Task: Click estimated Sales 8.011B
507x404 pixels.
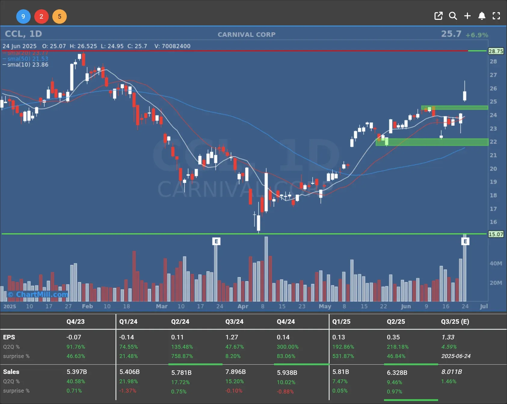Action: pyautogui.click(x=451, y=372)
